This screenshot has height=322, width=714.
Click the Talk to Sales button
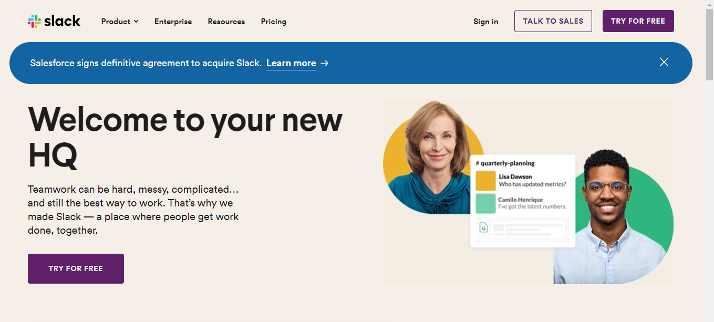pyautogui.click(x=553, y=21)
